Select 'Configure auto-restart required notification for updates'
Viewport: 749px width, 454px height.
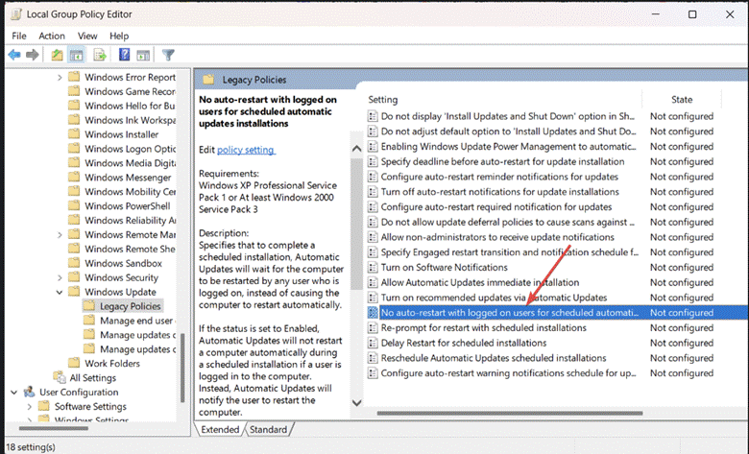[496, 206]
